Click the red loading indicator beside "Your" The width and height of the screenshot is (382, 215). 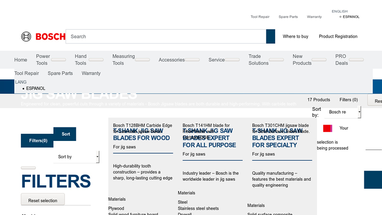(327, 128)
